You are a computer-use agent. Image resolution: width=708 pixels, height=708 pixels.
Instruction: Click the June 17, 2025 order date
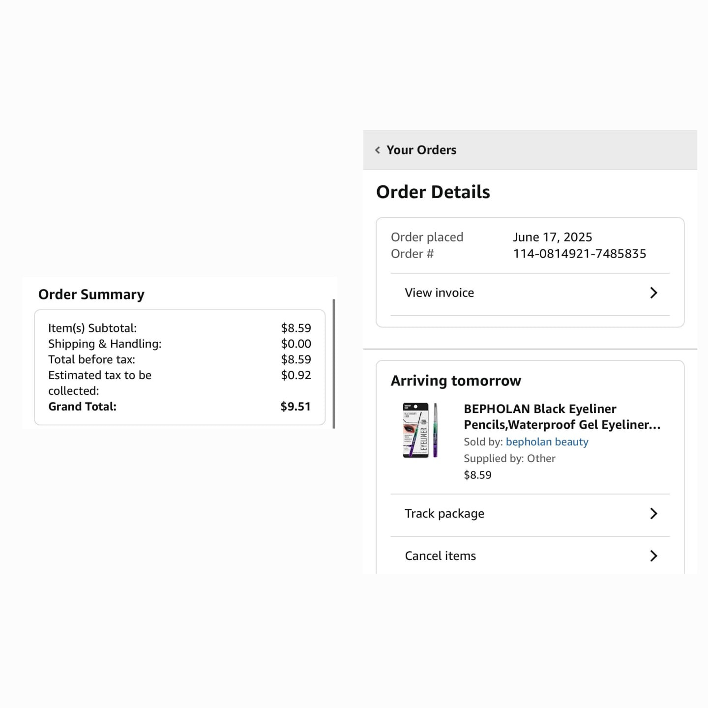pyautogui.click(x=552, y=237)
